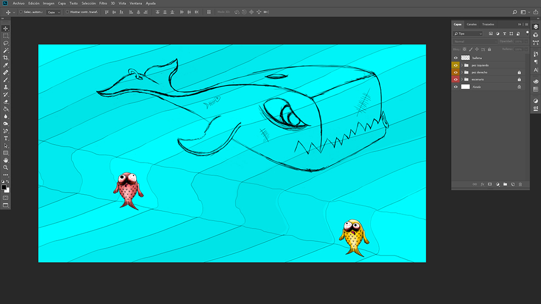
Task: Select the Horizontal Type tool
Action: click(6, 138)
